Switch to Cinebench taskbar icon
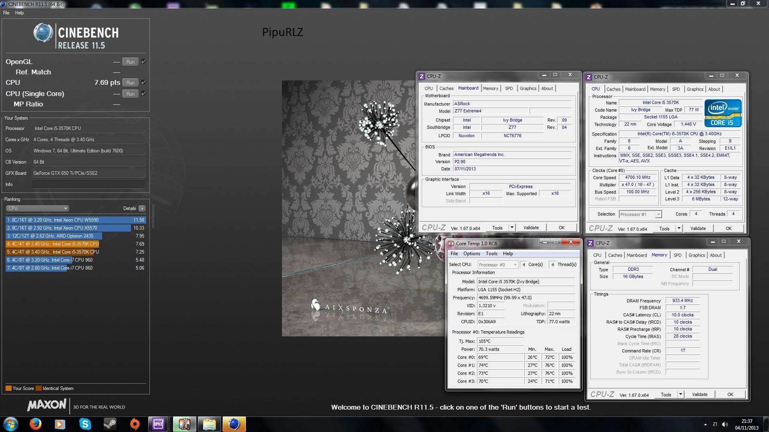The height and width of the screenshot is (432, 769). click(x=234, y=424)
